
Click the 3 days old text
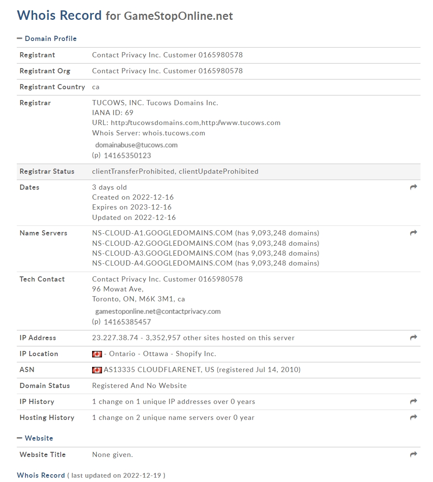point(109,188)
